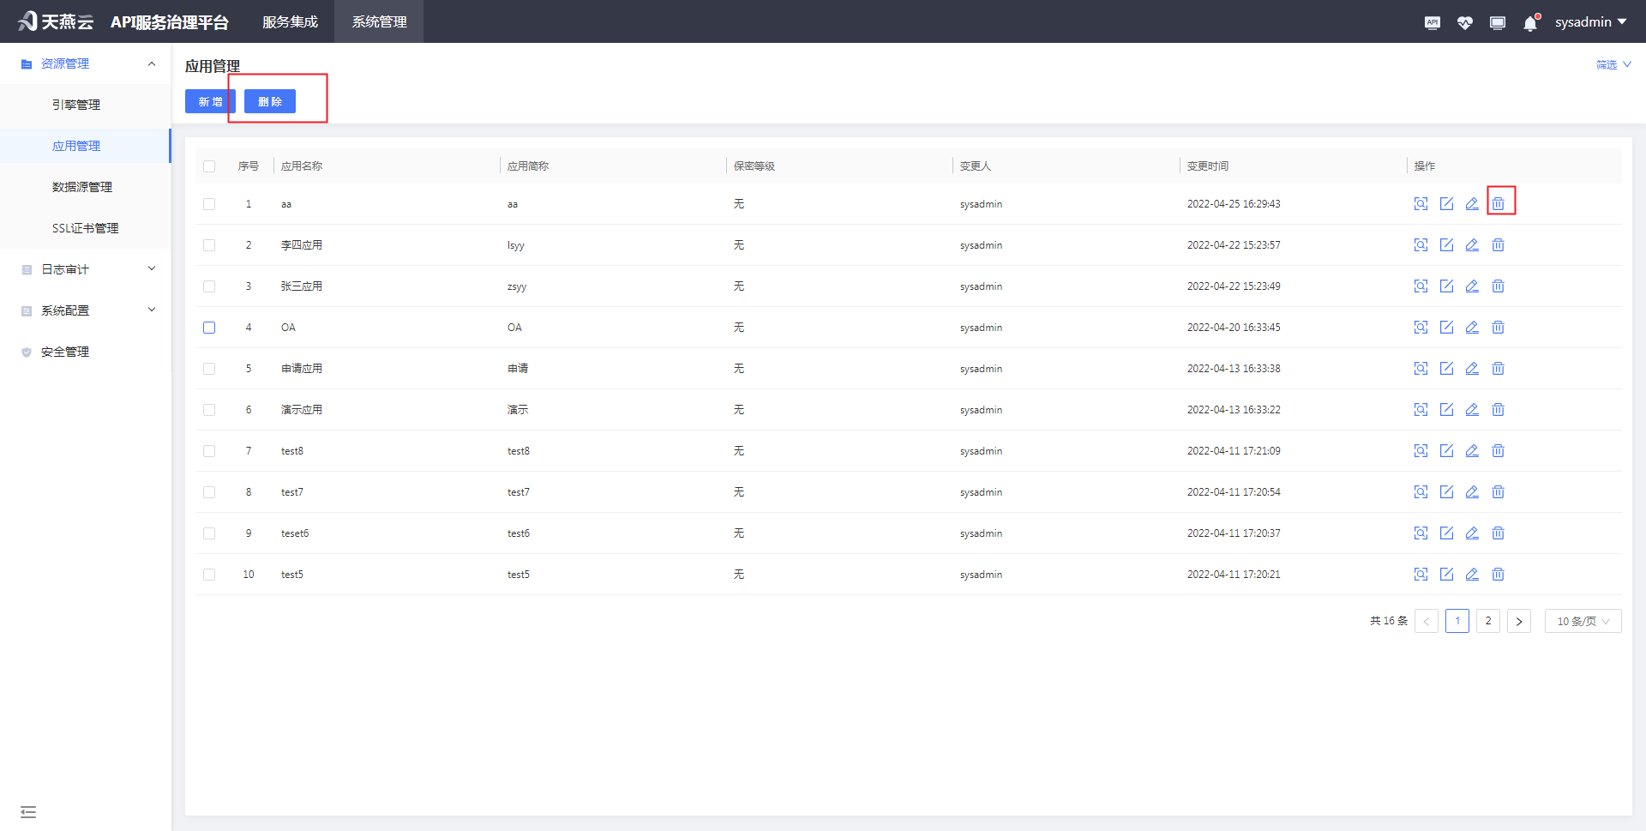Click the square edit icon for 张三应用
The width and height of the screenshot is (1646, 831).
pos(1446,286)
